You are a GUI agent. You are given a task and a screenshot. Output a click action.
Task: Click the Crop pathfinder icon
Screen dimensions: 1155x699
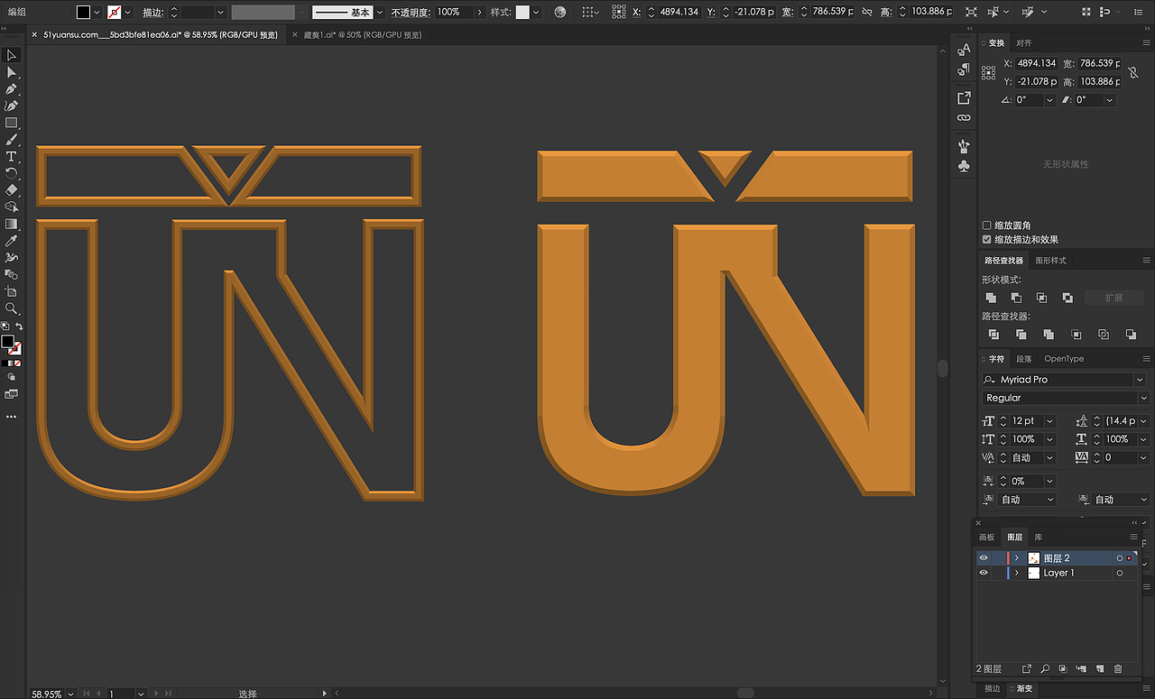point(1076,335)
